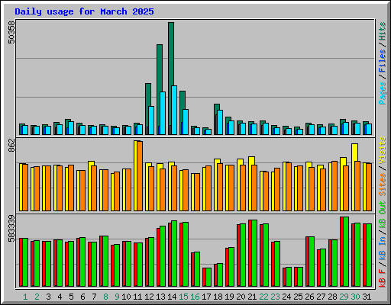The width and height of the screenshot is (391, 305).
Task: Click the yellow 'Visits' legend label
Action: click(x=383, y=151)
